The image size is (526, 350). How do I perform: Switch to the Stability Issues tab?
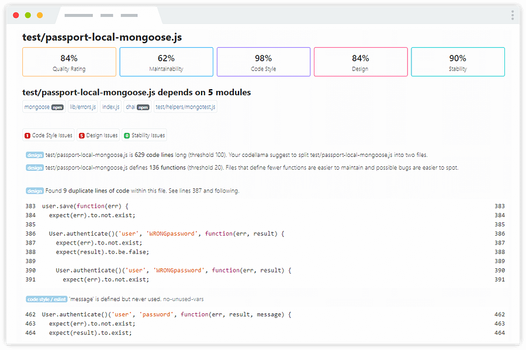(x=144, y=135)
